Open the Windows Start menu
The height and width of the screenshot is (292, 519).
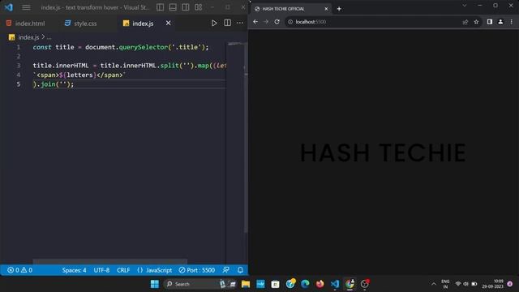(x=155, y=284)
